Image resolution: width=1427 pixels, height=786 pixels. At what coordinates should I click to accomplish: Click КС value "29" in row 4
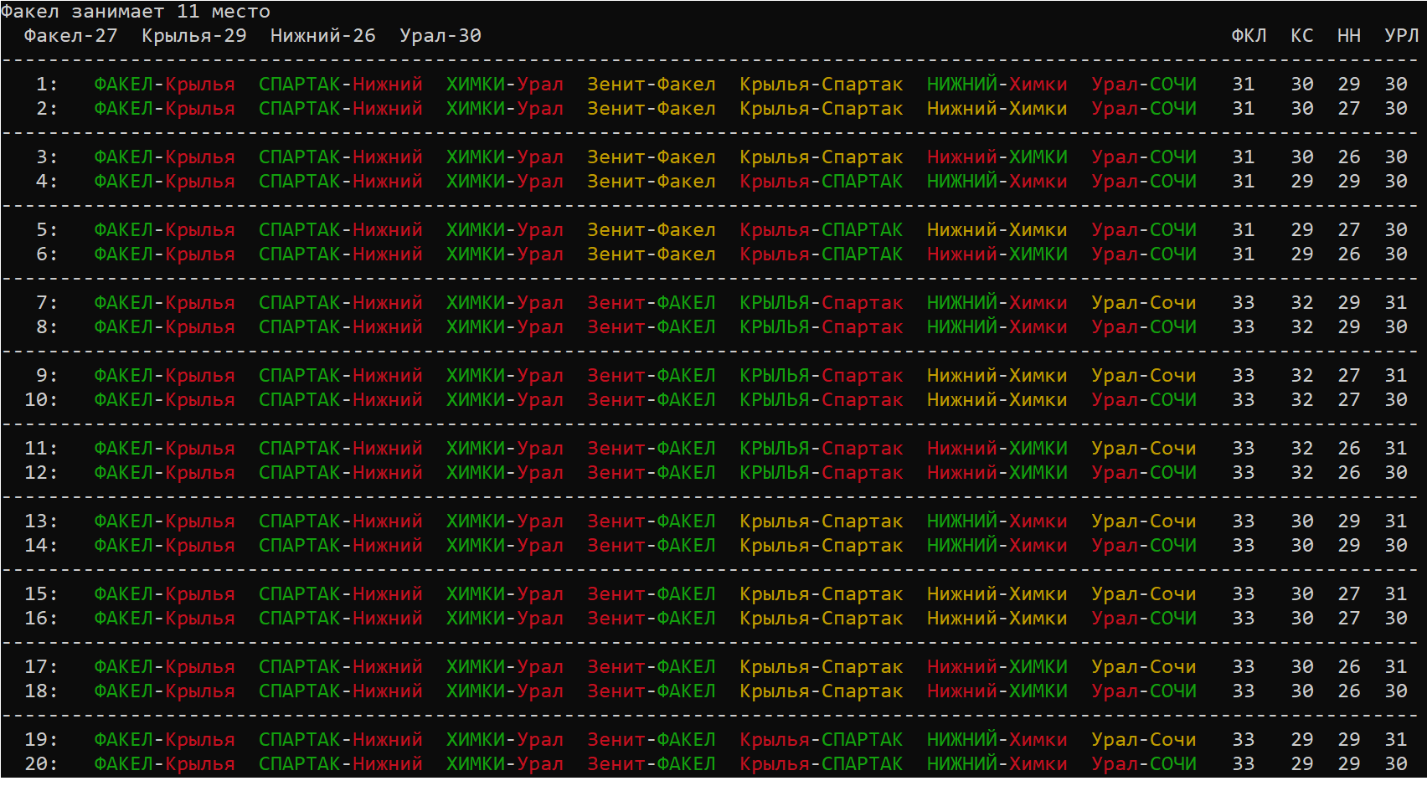tap(1302, 182)
